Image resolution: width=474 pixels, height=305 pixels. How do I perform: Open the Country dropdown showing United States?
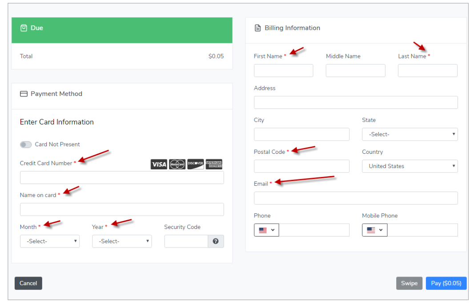[x=410, y=166]
